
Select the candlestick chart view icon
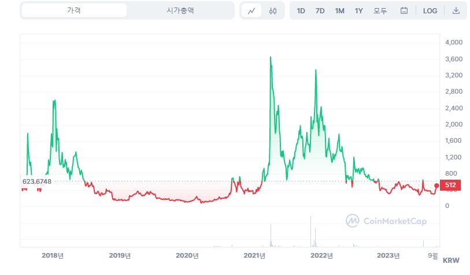coord(273,11)
